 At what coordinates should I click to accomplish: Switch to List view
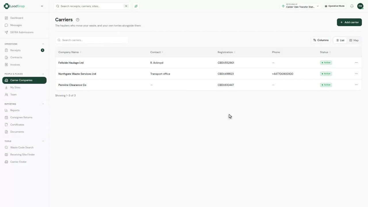tap(340, 40)
